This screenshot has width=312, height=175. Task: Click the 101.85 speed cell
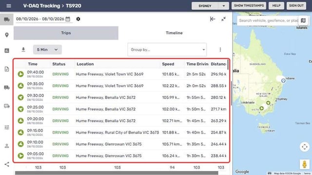171,74
